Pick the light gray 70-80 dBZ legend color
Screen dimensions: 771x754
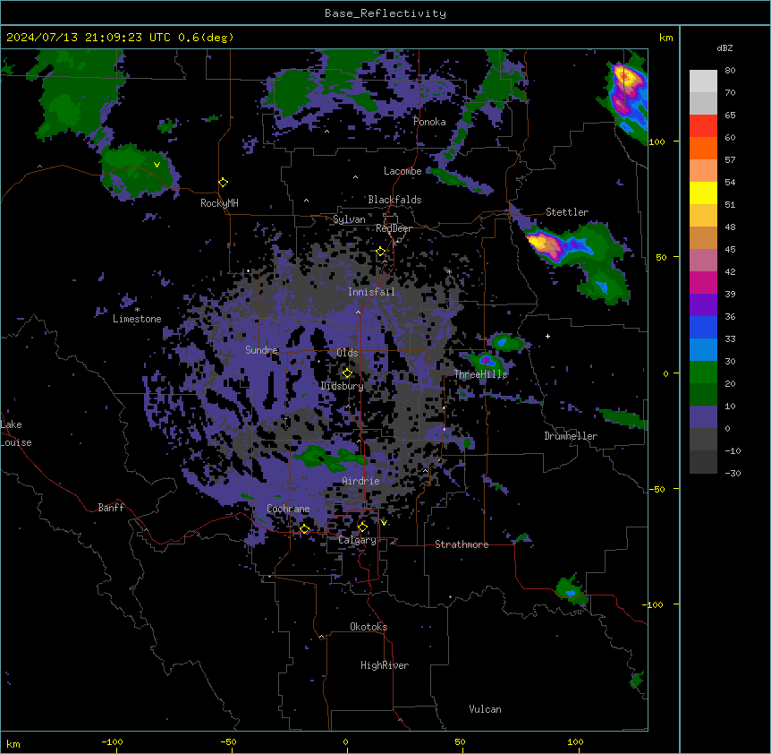703,81
